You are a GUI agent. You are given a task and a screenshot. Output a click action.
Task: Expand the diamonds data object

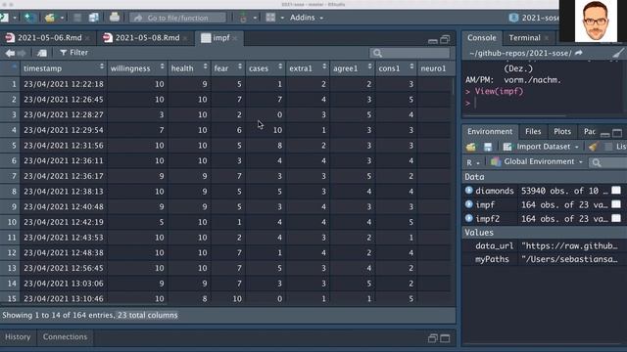(469, 191)
